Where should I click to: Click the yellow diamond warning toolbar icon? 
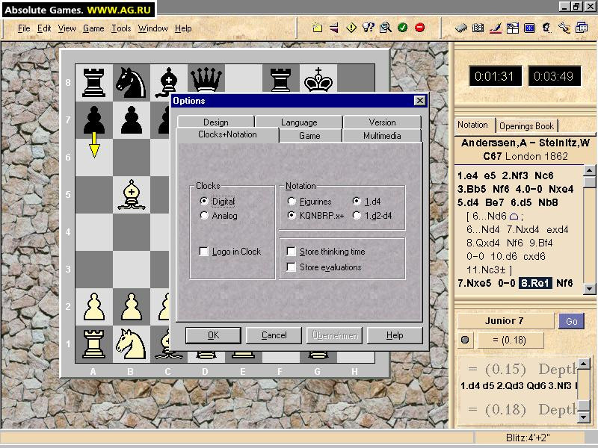[351, 28]
